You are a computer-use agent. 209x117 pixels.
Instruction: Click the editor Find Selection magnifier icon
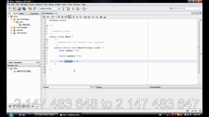coord(59,17)
